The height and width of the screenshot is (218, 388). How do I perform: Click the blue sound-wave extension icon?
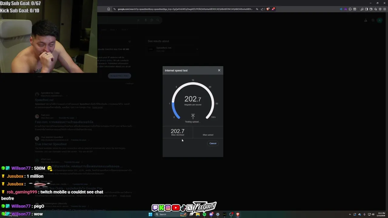341,9
